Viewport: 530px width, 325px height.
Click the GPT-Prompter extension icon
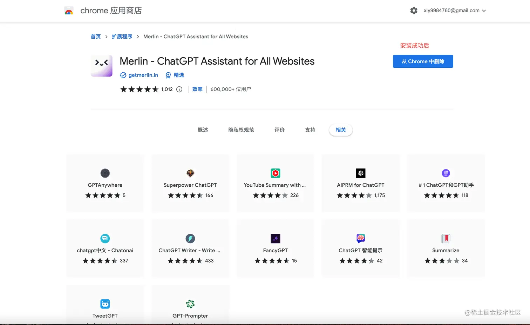(x=190, y=304)
